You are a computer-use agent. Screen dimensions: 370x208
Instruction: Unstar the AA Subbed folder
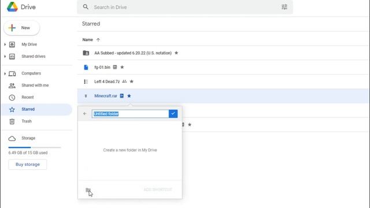(176, 53)
